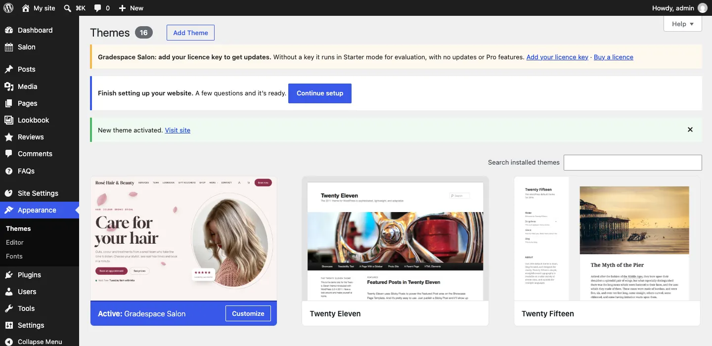The width and height of the screenshot is (712, 346).
Task: Click the Comments speech bubble sidebar icon
Action: pyautogui.click(x=9, y=154)
